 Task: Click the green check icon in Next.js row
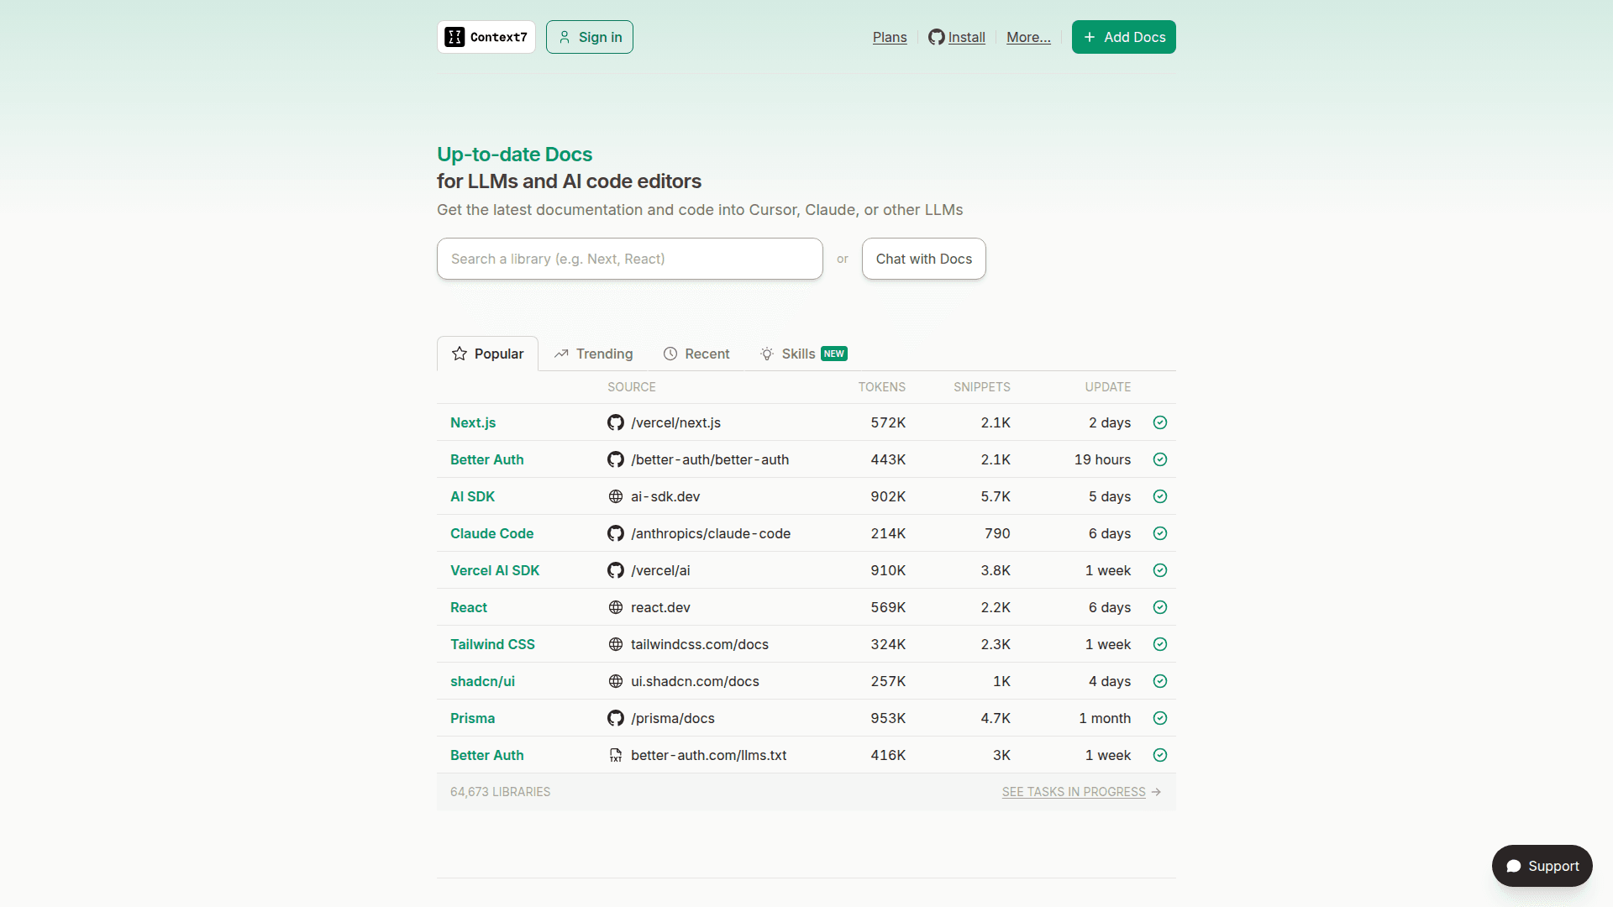[1160, 422]
